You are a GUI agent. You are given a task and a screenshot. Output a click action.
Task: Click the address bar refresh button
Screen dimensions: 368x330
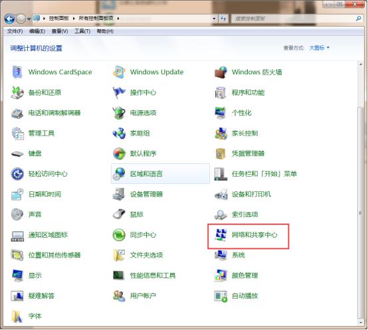223,19
